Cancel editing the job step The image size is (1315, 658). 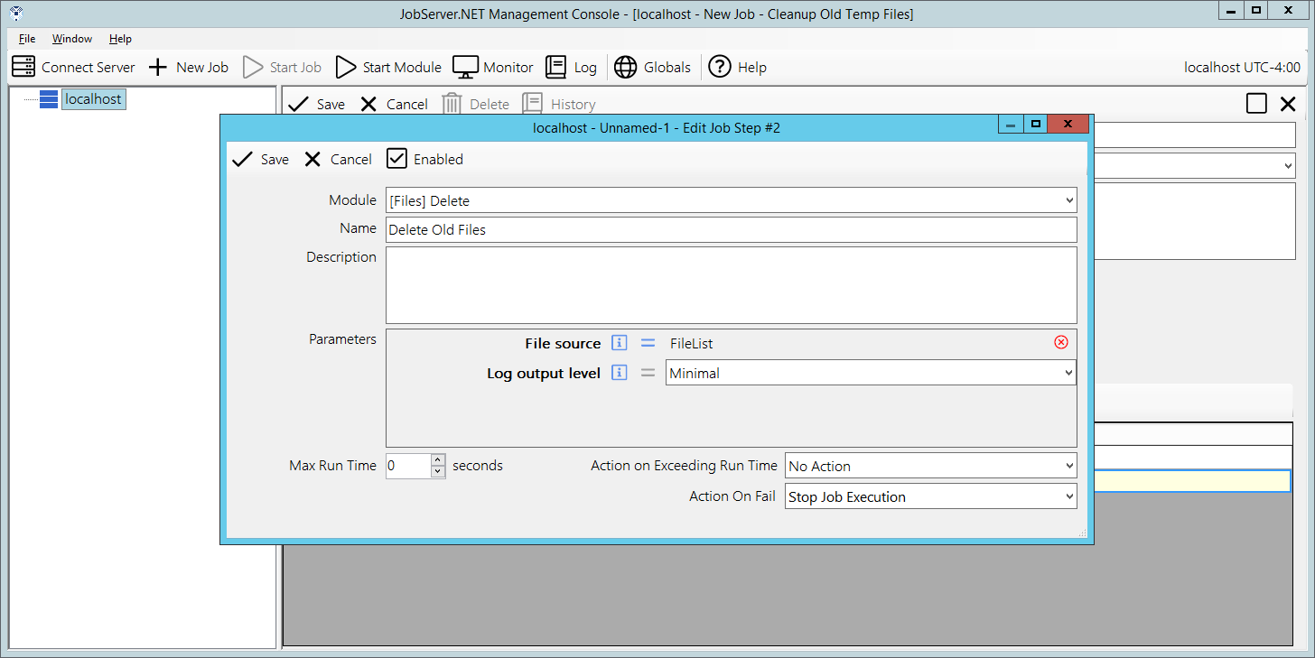[339, 159]
